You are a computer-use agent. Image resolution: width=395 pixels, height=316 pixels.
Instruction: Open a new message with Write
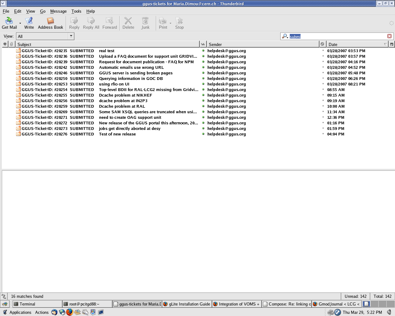pyautogui.click(x=29, y=23)
